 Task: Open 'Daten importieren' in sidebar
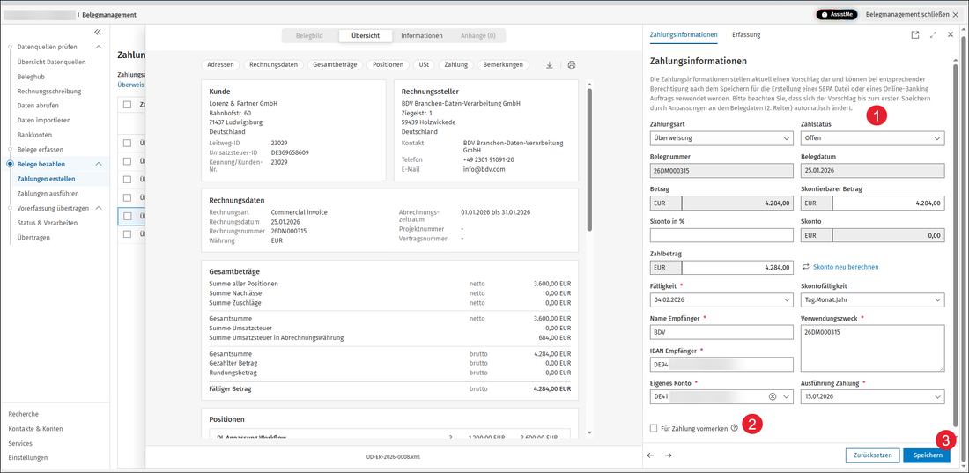tap(44, 120)
